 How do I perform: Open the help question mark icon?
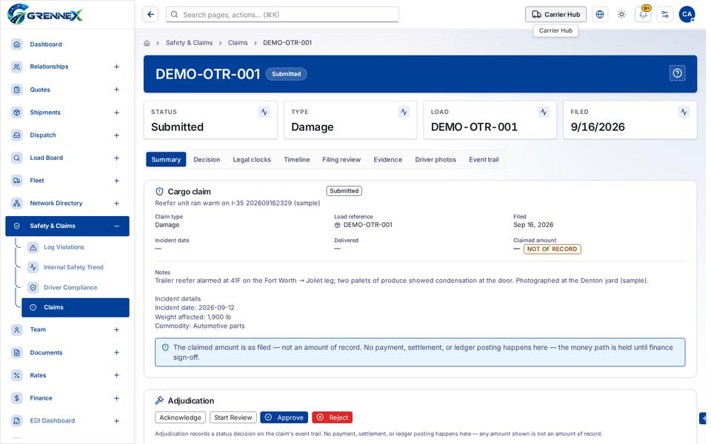(677, 73)
